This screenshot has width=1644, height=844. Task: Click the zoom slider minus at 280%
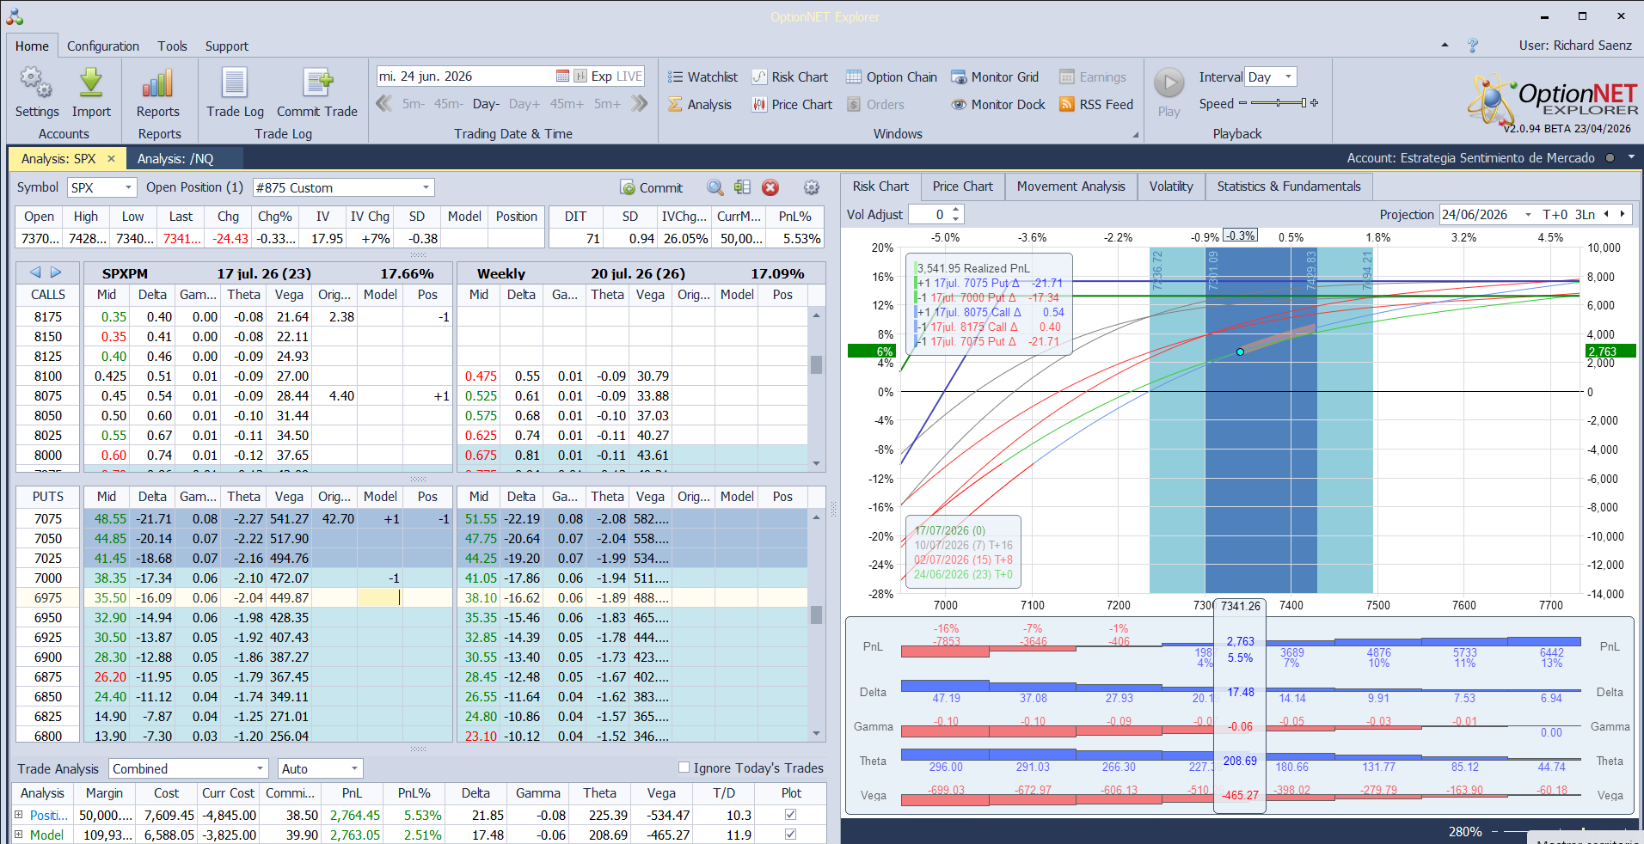click(x=1494, y=831)
